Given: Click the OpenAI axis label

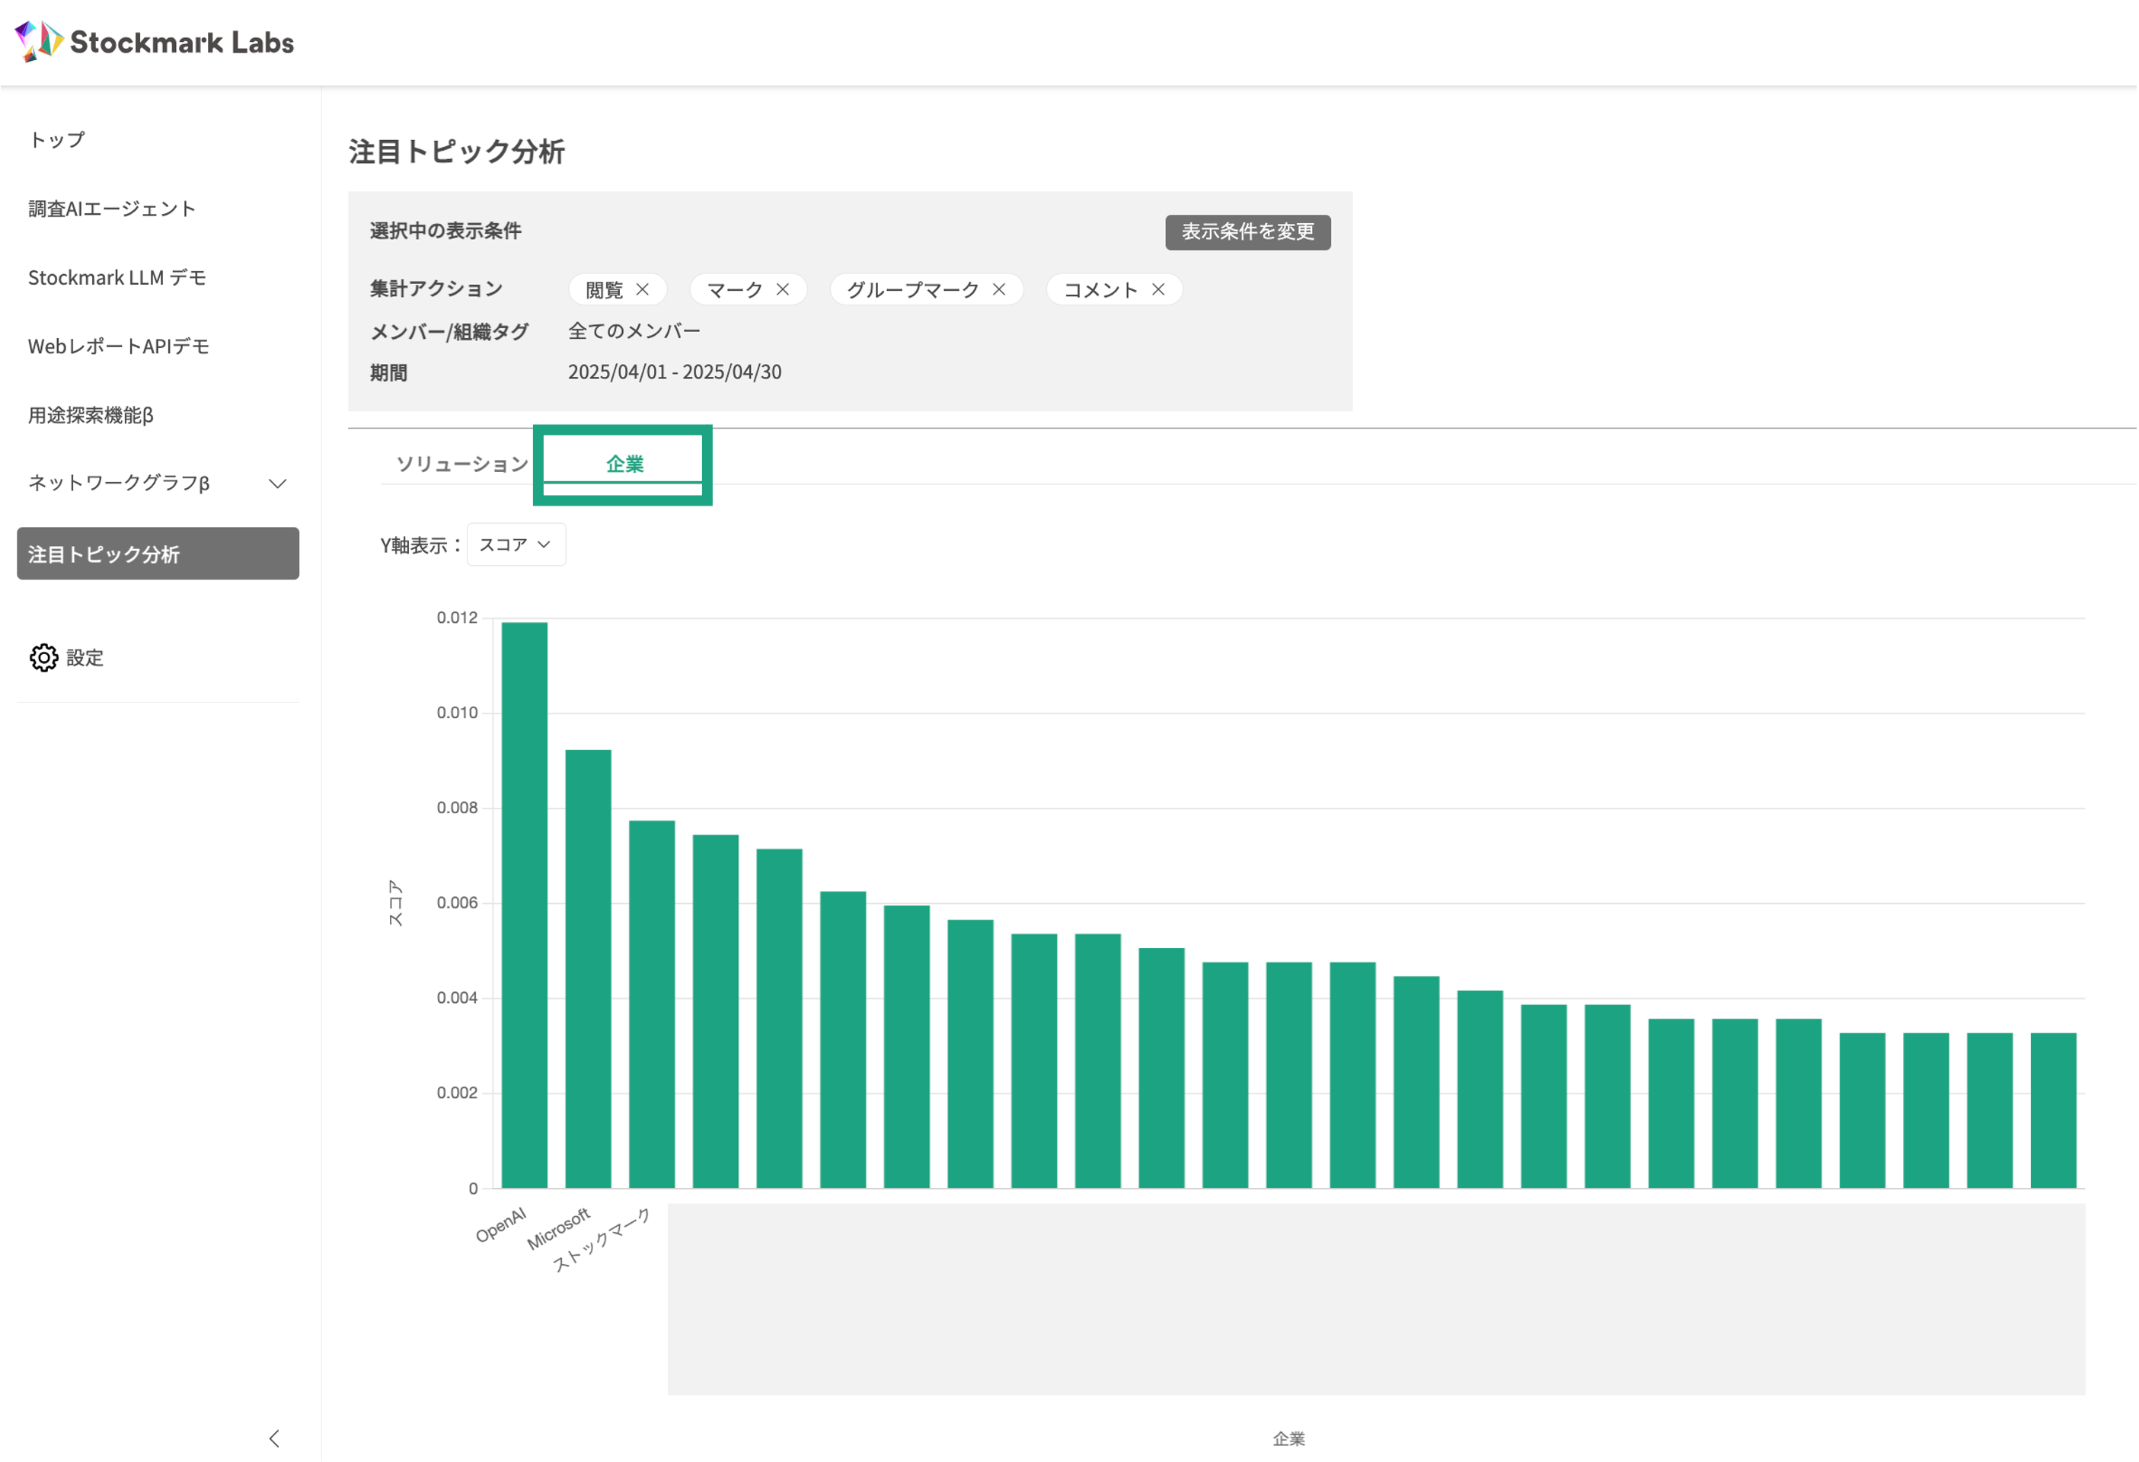Looking at the screenshot, I should pos(502,1225).
